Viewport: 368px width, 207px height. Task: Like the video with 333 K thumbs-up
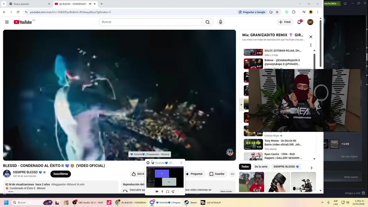pyautogui.click(x=138, y=174)
